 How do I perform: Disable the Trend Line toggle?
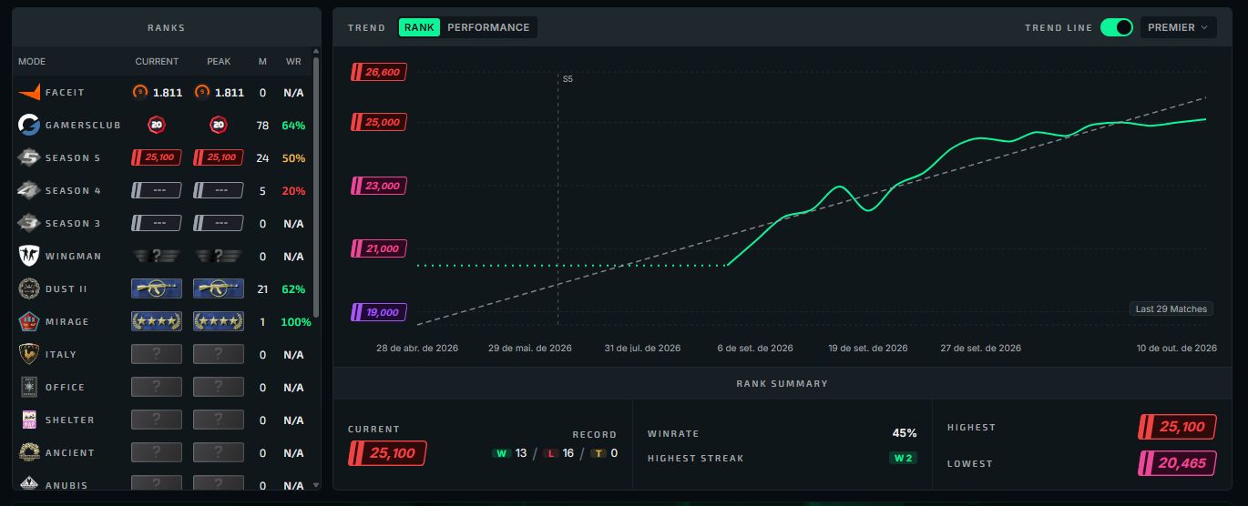pos(1116,27)
